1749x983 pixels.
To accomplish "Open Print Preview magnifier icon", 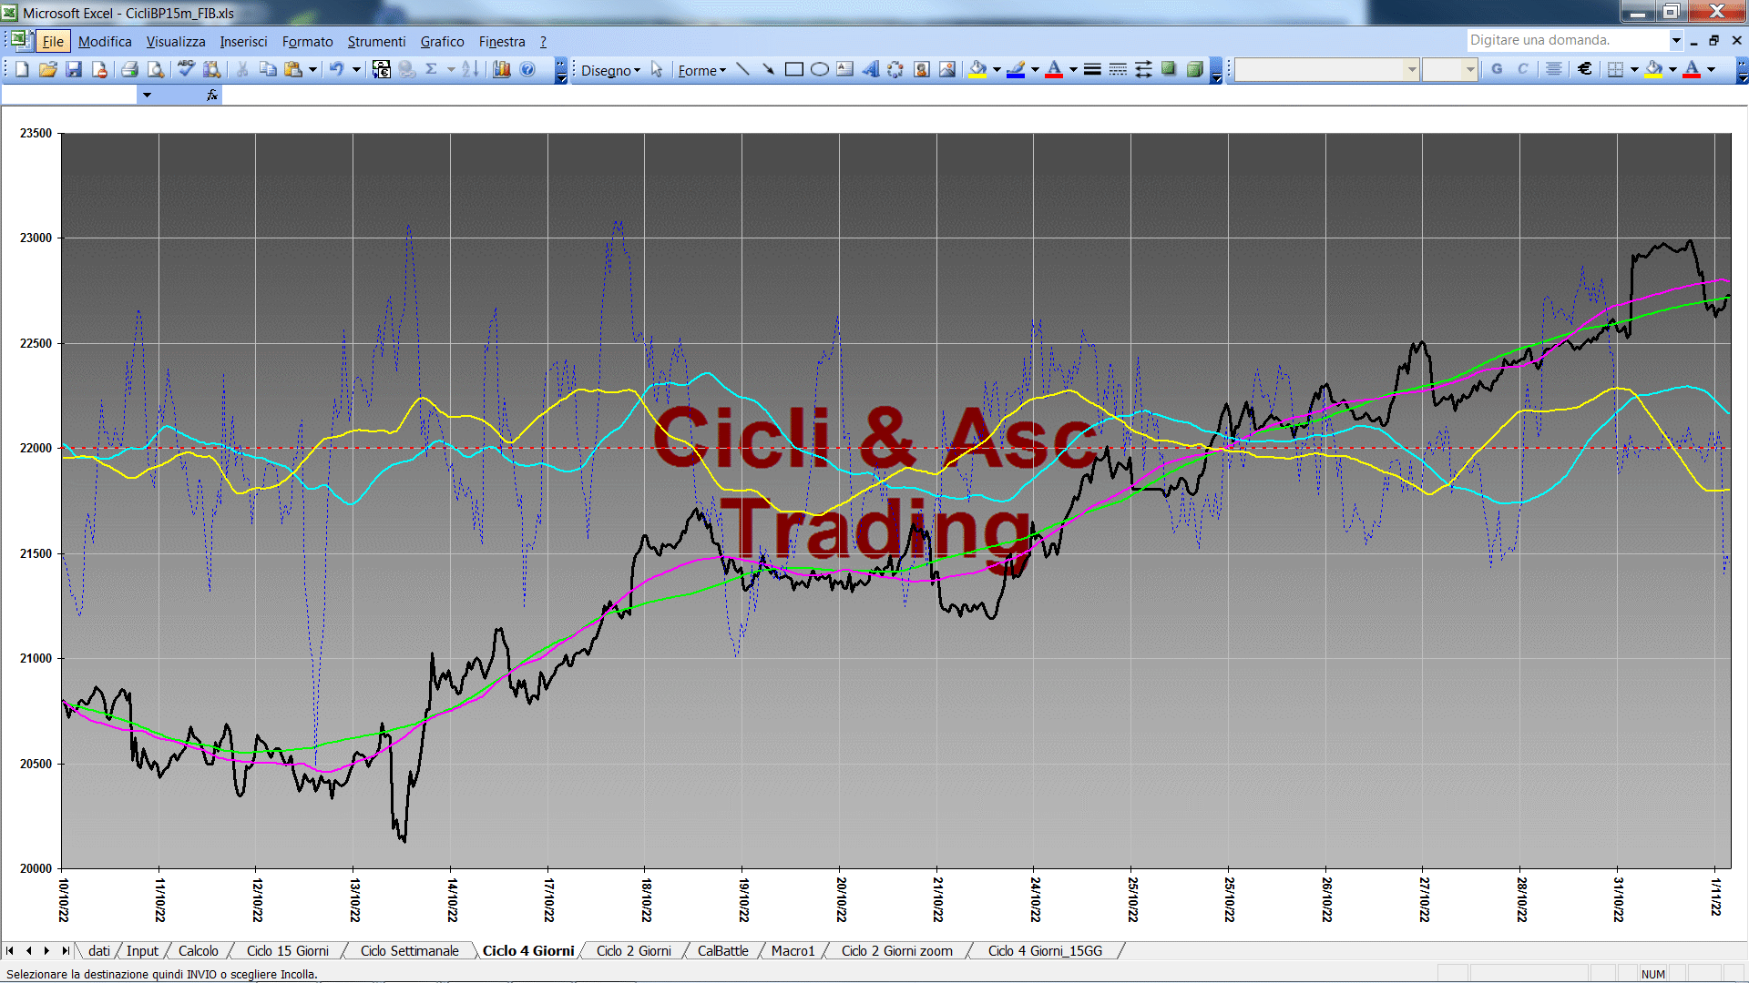I will point(156,69).
